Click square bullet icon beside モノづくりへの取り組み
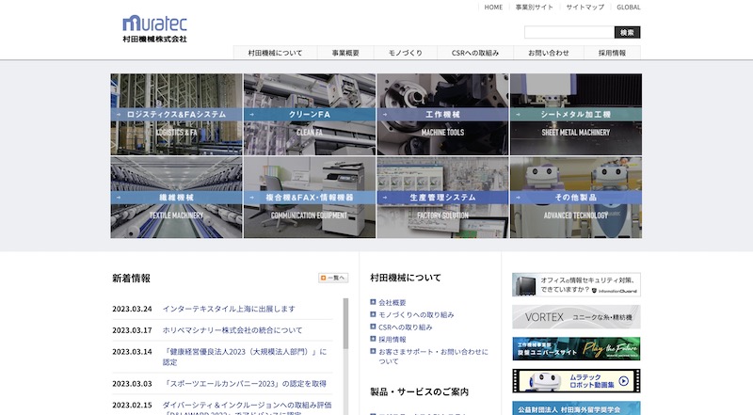 373,314
